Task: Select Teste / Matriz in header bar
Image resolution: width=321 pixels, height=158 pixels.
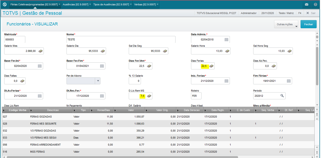Action: point(286,13)
